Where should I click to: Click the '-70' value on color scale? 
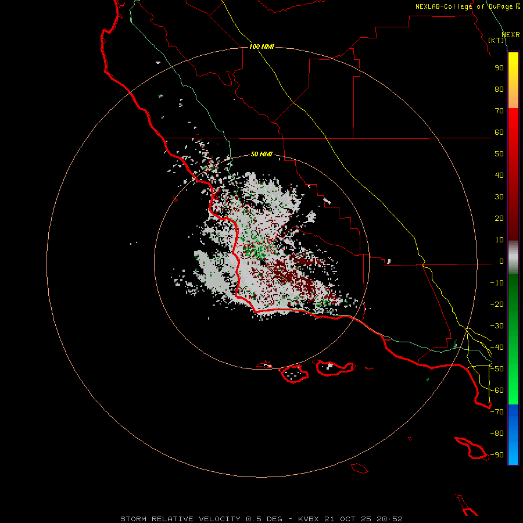[497, 412]
